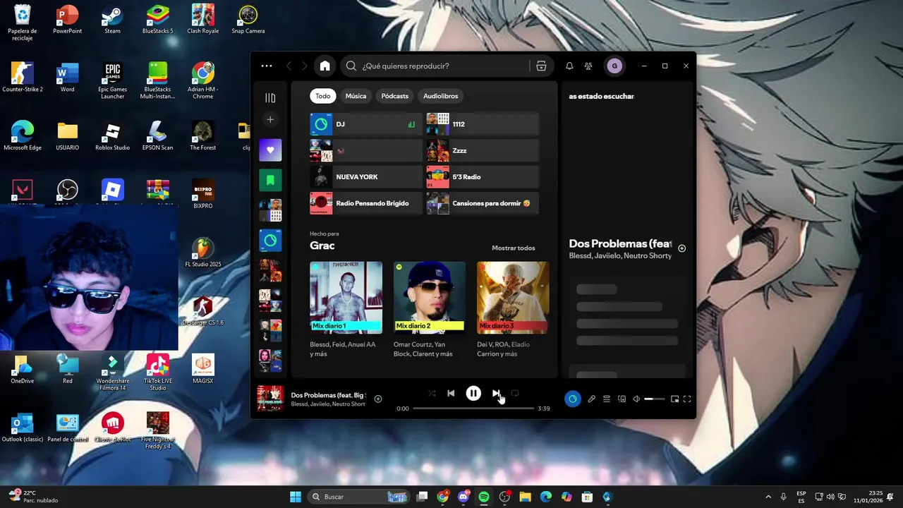Toggle the blue DJ button in the player bar
The height and width of the screenshot is (508, 903).
pyautogui.click(x=572, y=399)
